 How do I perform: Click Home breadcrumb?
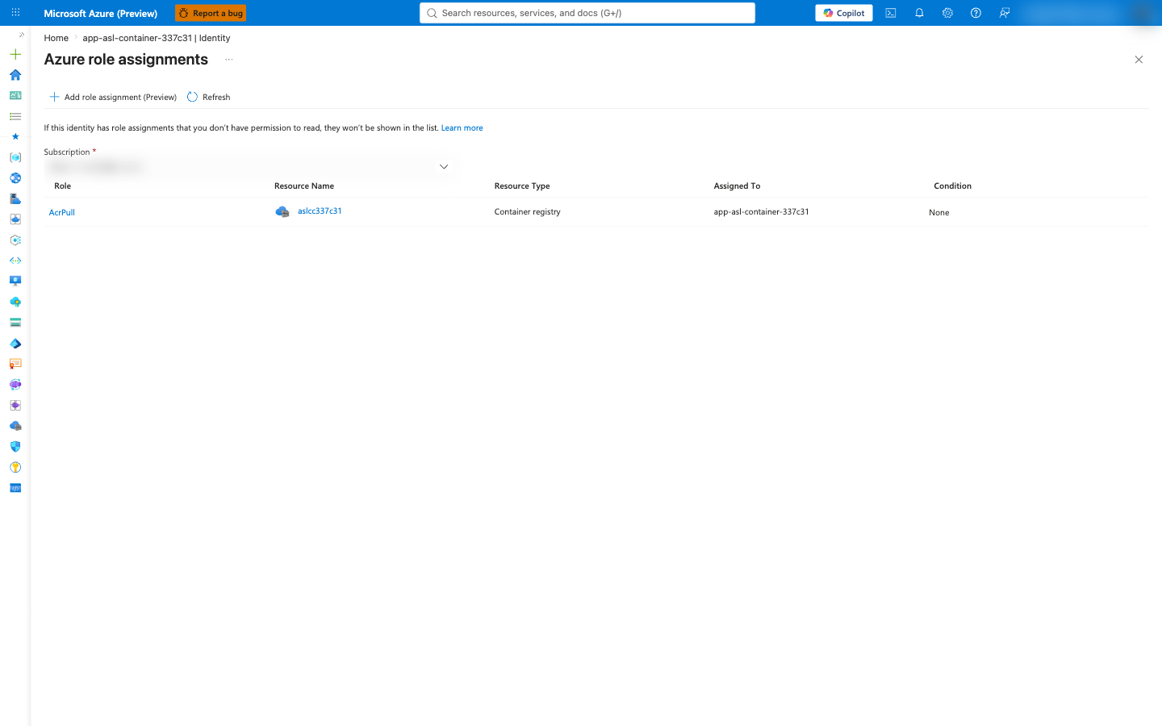pyautogui.click(x=56, y=38)
